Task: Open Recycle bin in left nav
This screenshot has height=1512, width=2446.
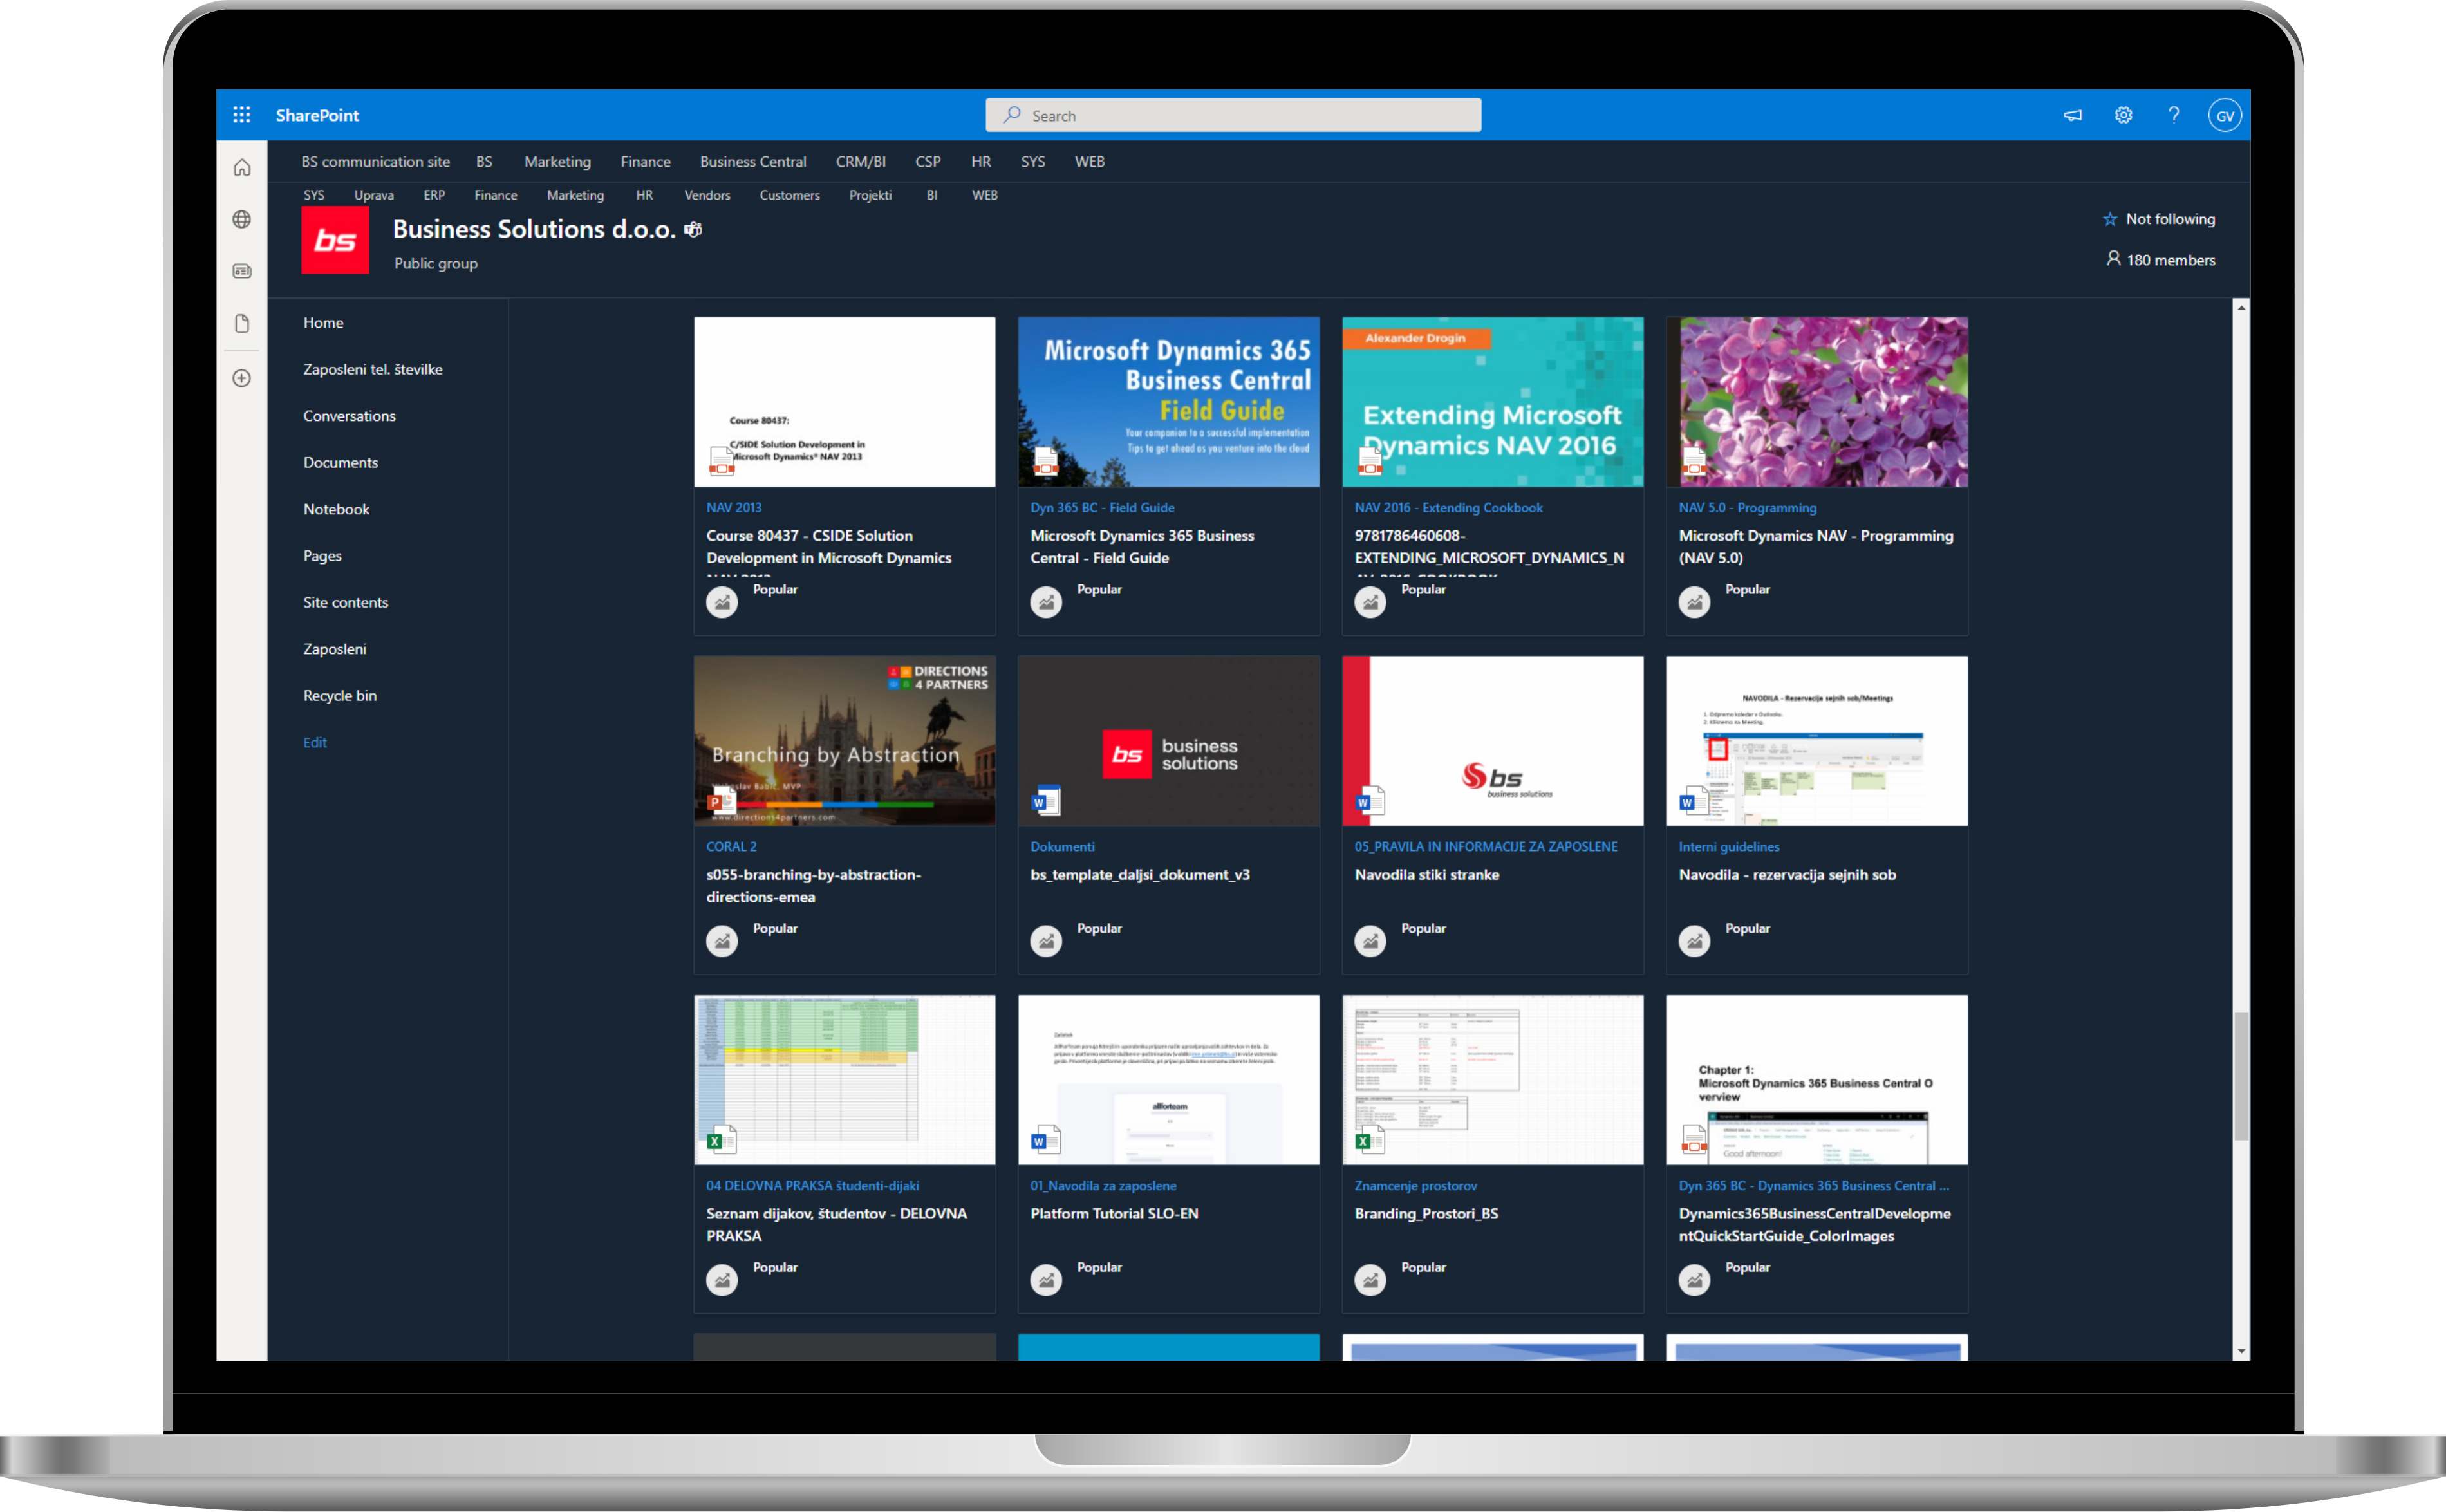Action: point(339,696)
